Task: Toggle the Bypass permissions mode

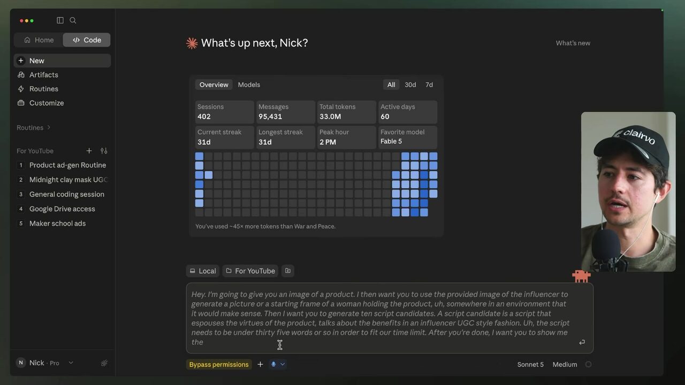Action: tap(219, 364)
